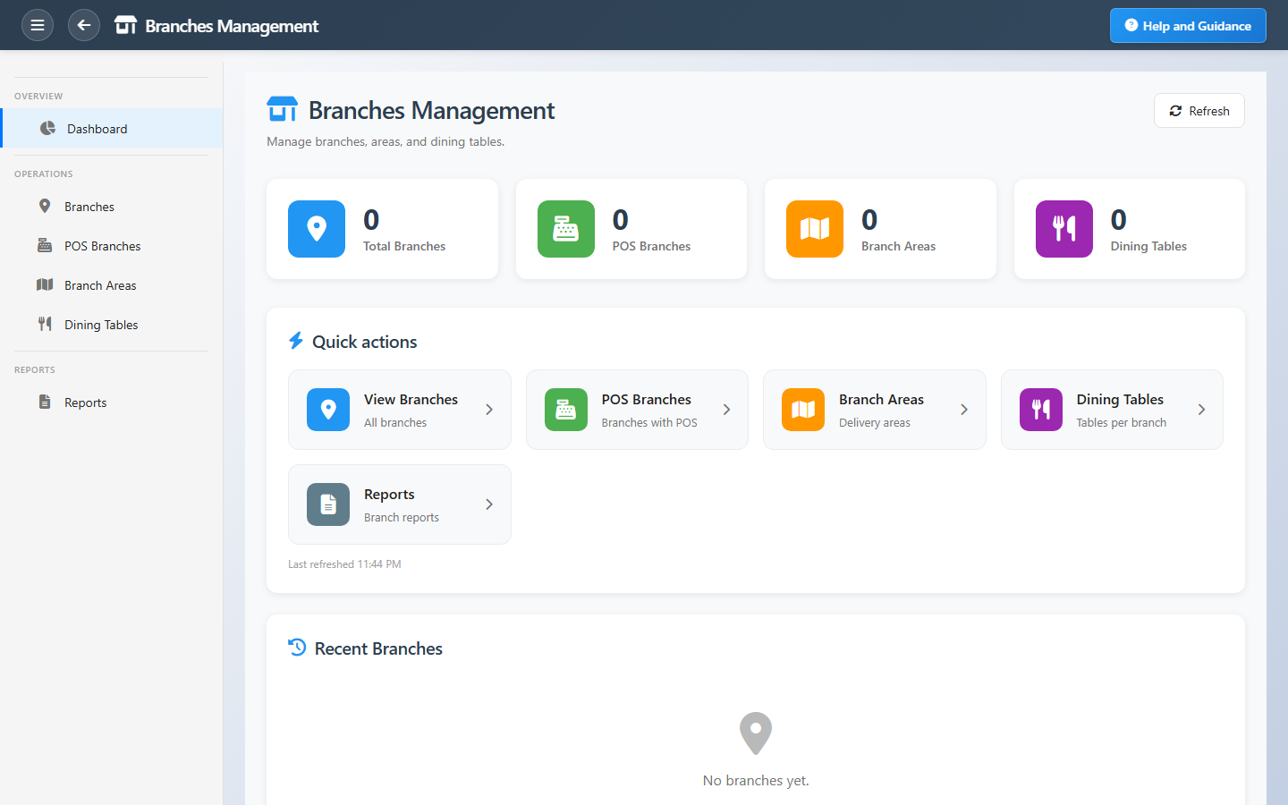This screenshot has width=1288, height=805.
Task: Click the green POS Branches stat icon
Action: click(566, 229)
